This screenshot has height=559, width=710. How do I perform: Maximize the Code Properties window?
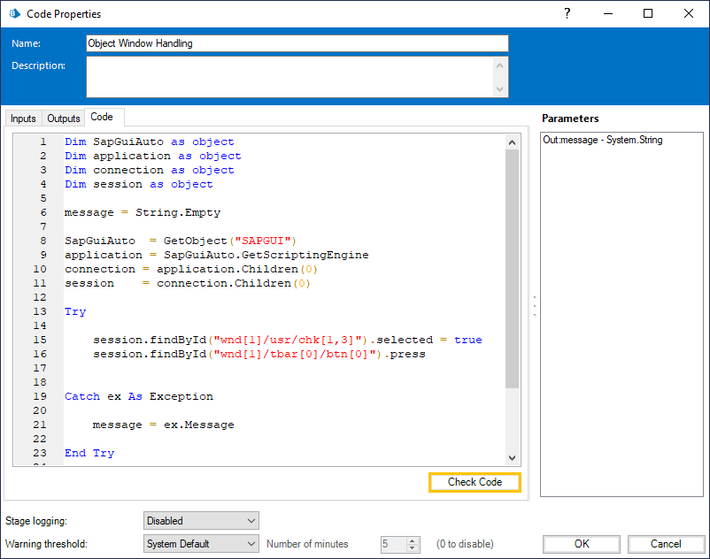(648, 13)
